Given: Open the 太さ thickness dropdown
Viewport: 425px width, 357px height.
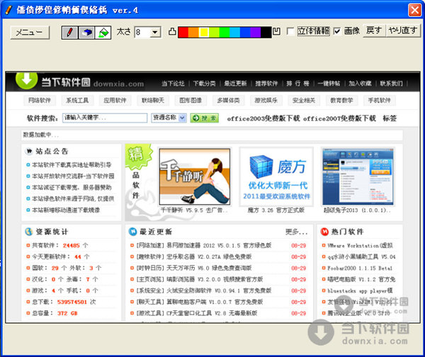Looking at the screenshot, I should 154,33.
